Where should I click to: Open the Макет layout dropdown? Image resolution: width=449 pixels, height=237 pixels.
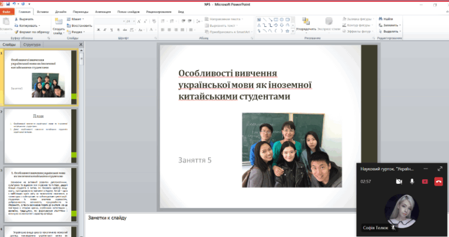click(x=75, y=19)
